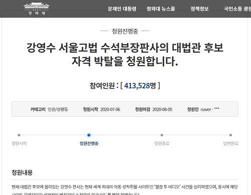Click the 청원시작 progress step dot

(x=19, y=135)
